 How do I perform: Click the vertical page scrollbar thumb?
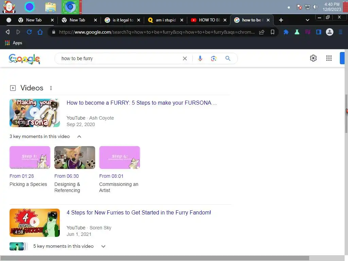point(346,114)
